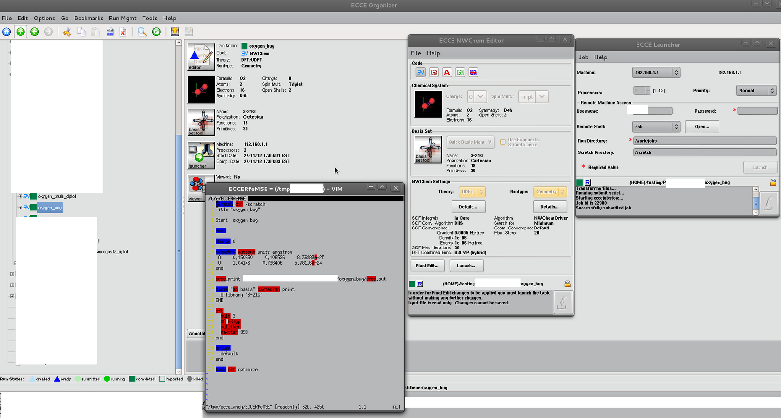Image resolution: width=781 pixels, height=418 pixels.
Task: Open the Organizer Options menu
Action: pos(44,18)
